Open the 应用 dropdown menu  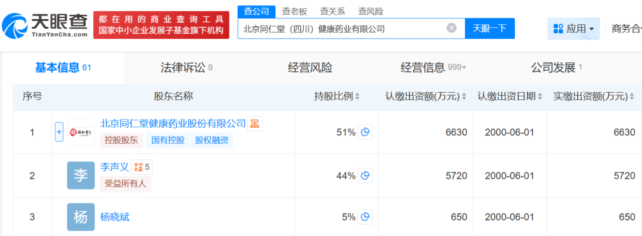[x=573, y=29]
